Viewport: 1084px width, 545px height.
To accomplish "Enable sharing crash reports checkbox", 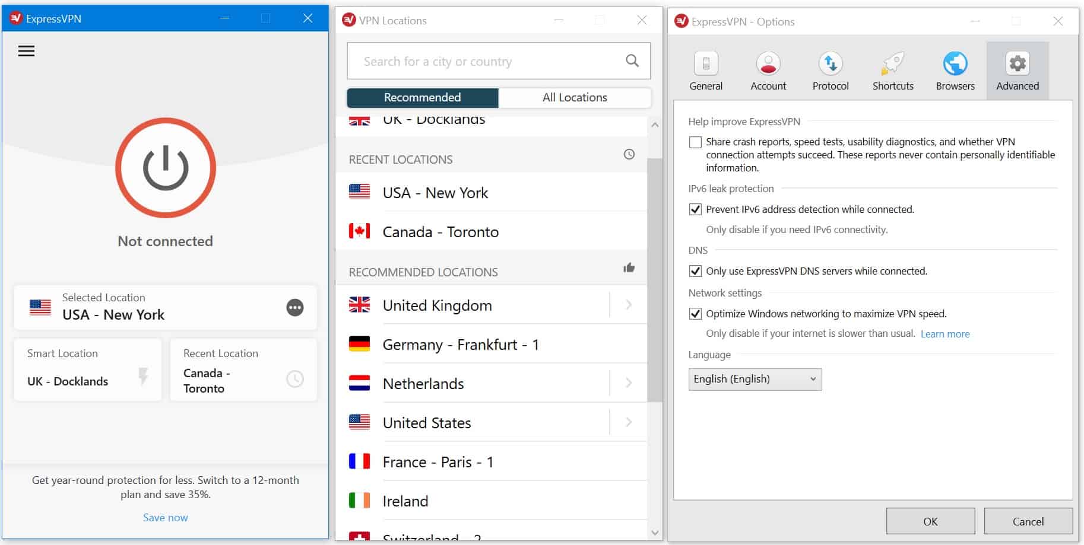I will [695, 142].
